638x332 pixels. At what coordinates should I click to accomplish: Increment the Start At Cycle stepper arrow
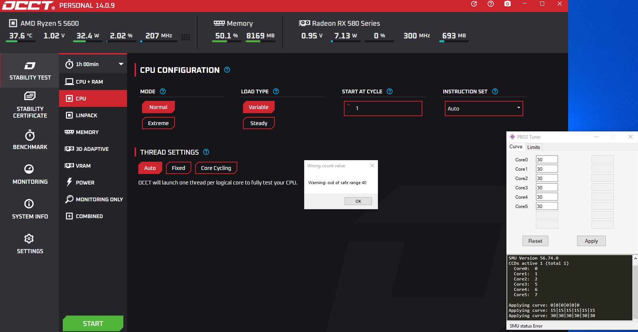(x=348, y=105)
